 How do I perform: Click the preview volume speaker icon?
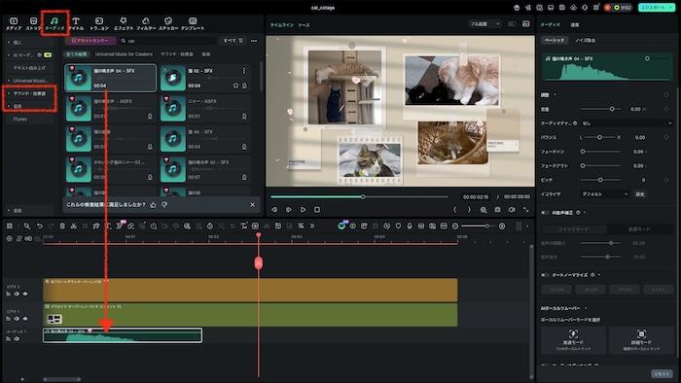click(512, 210)
